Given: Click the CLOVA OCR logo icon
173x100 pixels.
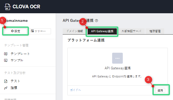Looking at the screenshot, I should [x=8, y=7].
